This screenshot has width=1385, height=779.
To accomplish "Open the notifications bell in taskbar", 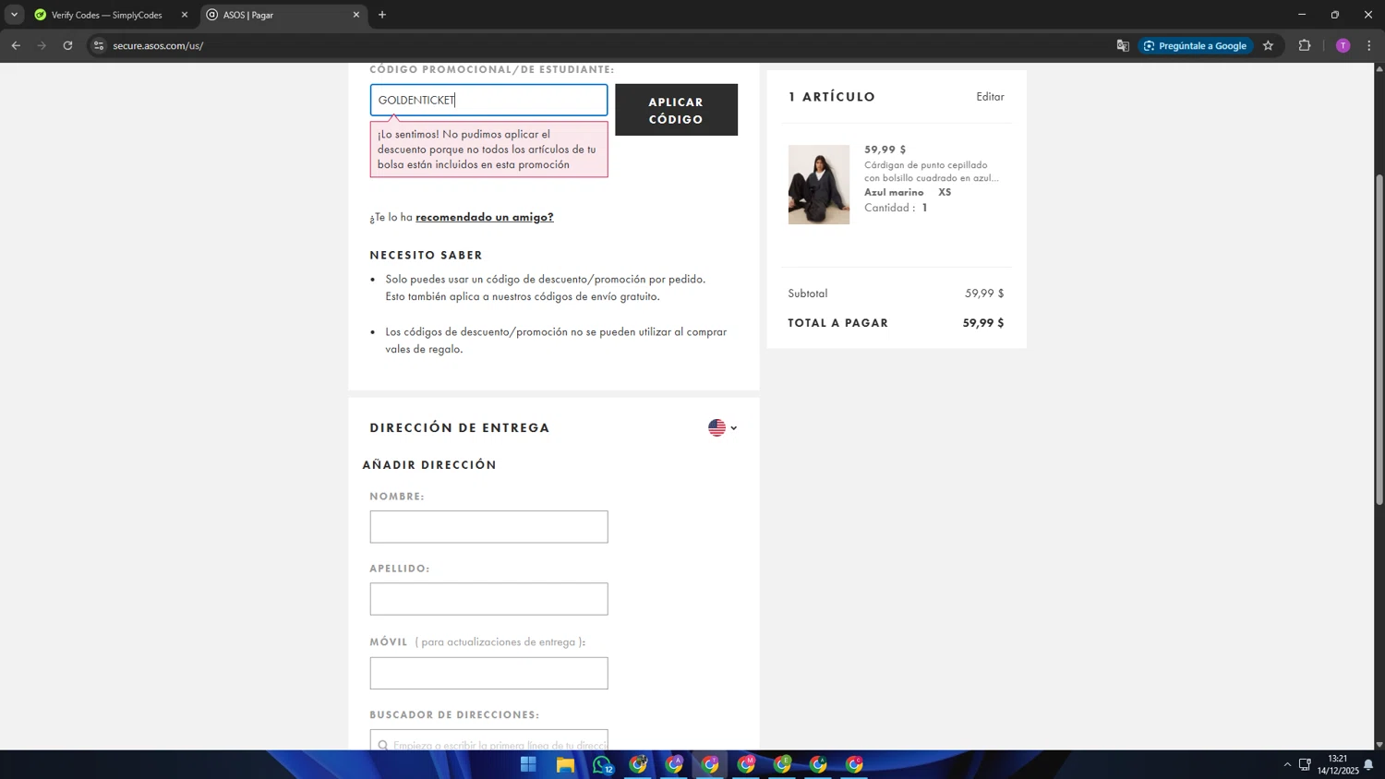I will 1368,764.
